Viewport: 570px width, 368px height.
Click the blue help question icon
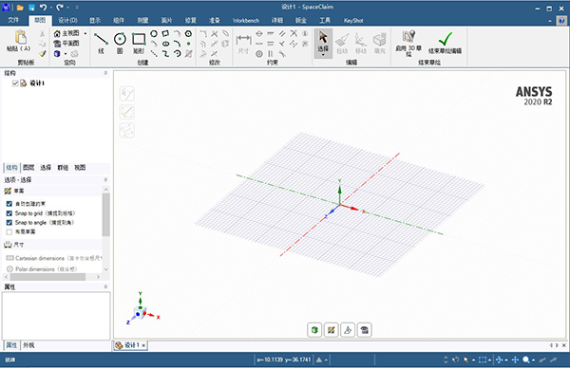click(x=561, y=21)
